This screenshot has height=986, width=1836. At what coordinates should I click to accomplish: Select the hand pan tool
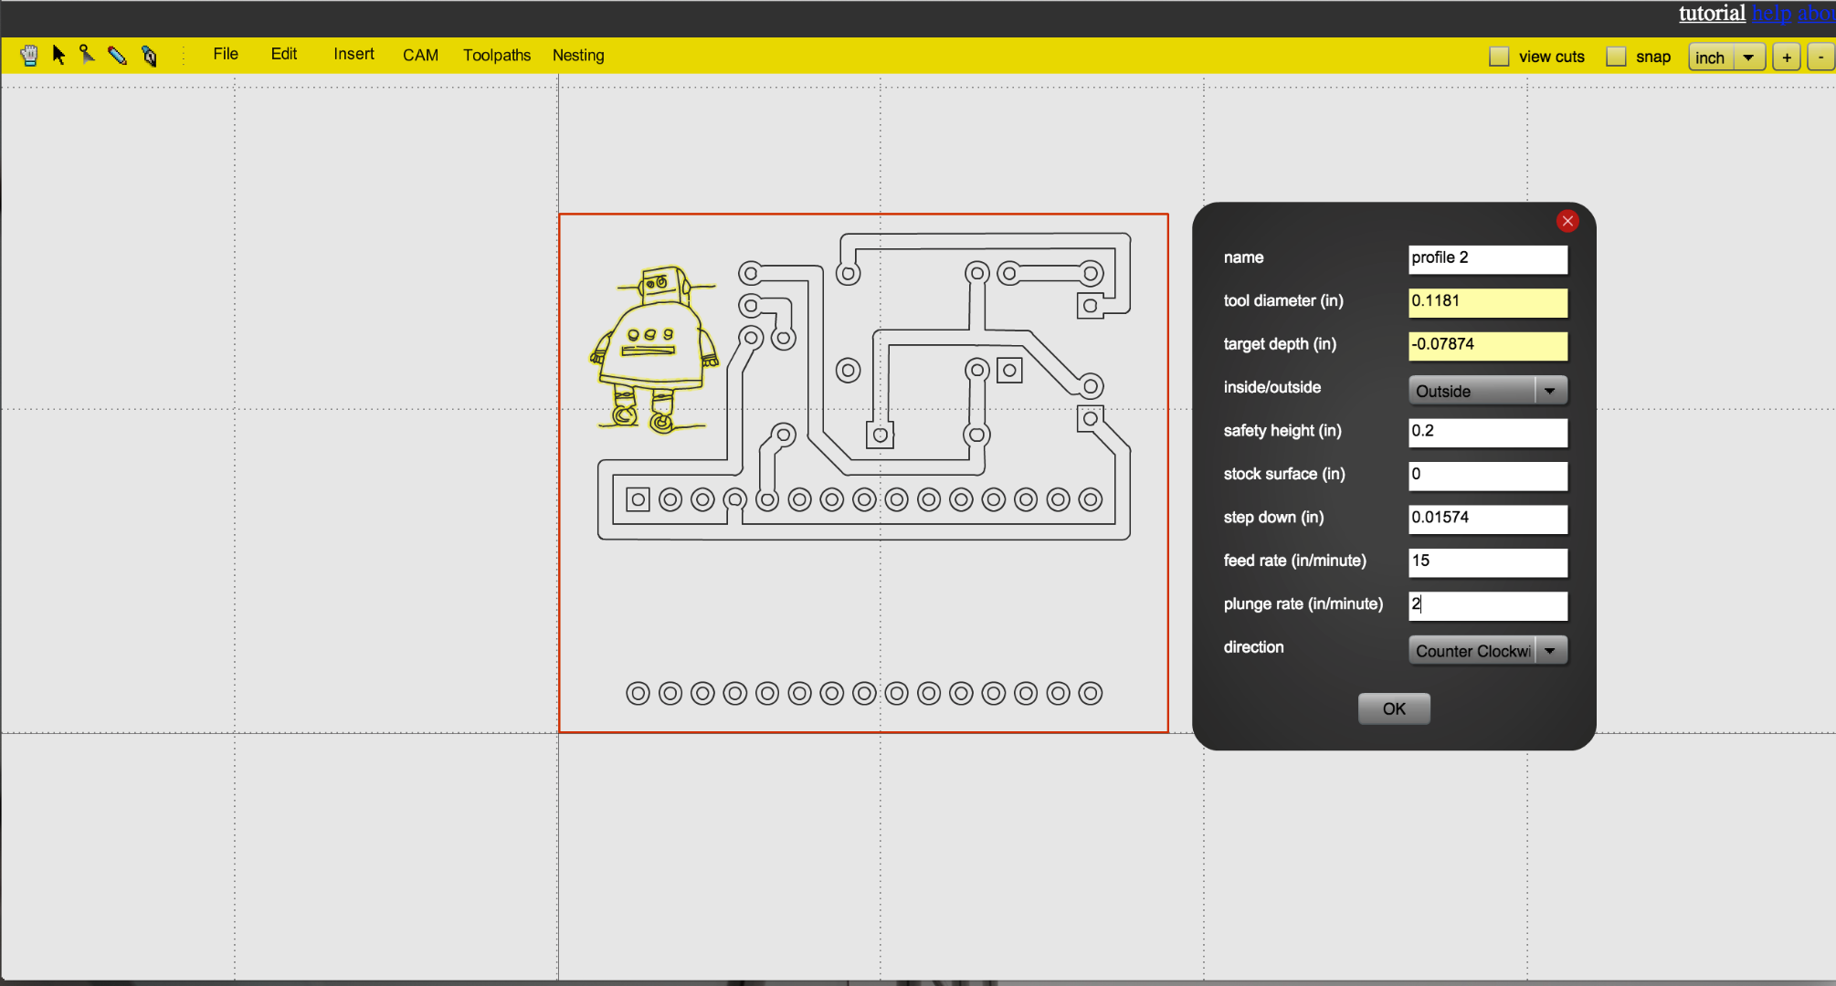pyautogui.click(x=27, y=55)
